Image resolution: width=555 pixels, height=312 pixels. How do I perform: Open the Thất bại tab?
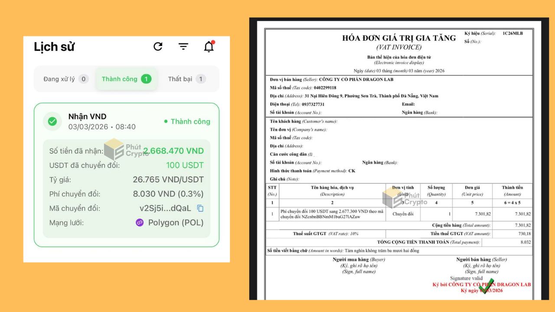187,79
